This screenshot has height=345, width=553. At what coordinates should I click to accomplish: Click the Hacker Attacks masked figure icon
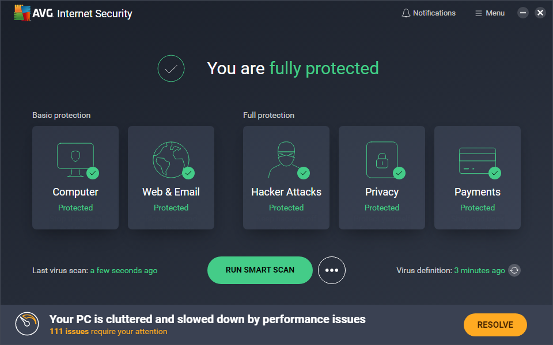[285, 159]
